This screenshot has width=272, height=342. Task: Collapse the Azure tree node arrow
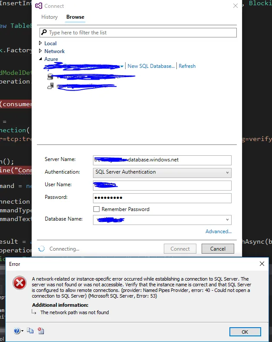[x=40, y=59]
